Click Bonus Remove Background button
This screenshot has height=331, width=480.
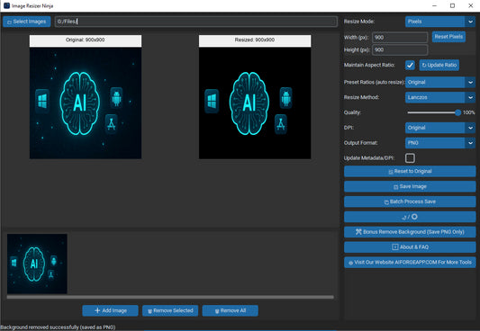[410, 232]
